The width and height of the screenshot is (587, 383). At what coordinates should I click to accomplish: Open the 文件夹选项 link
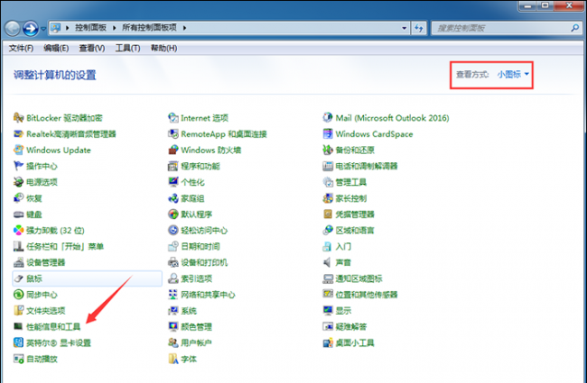click(x=46, y=311)
